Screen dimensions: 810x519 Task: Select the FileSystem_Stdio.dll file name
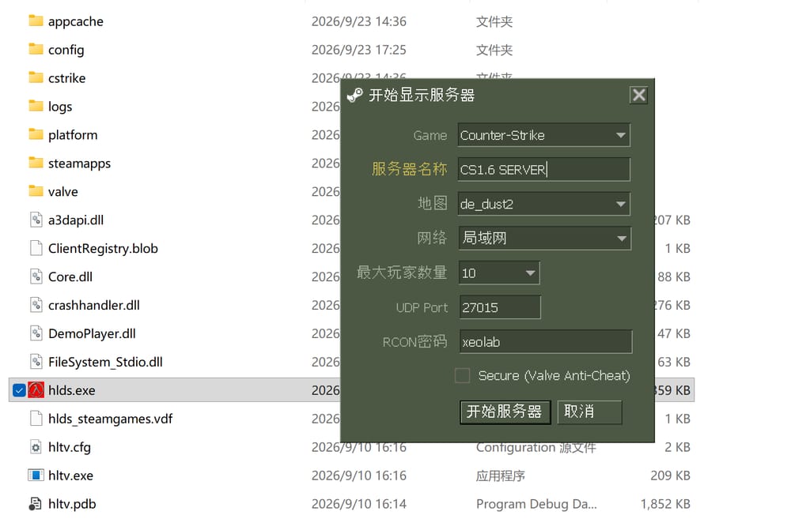click(x=105, y=362)
